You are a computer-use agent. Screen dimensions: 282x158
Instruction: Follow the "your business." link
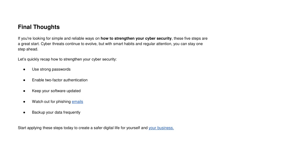click(161, 128)
